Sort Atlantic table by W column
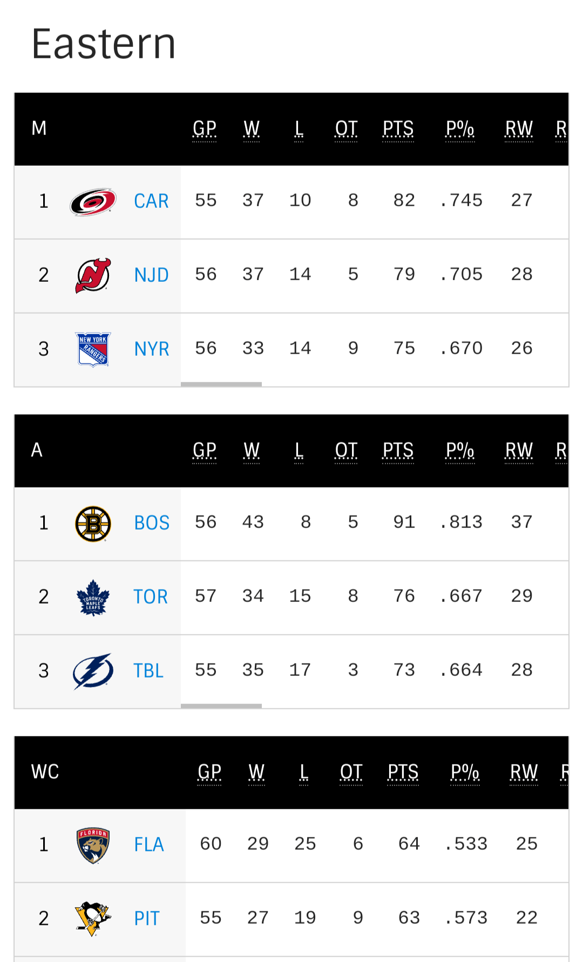The image size is (583, 962). click(x=252, y=451)
